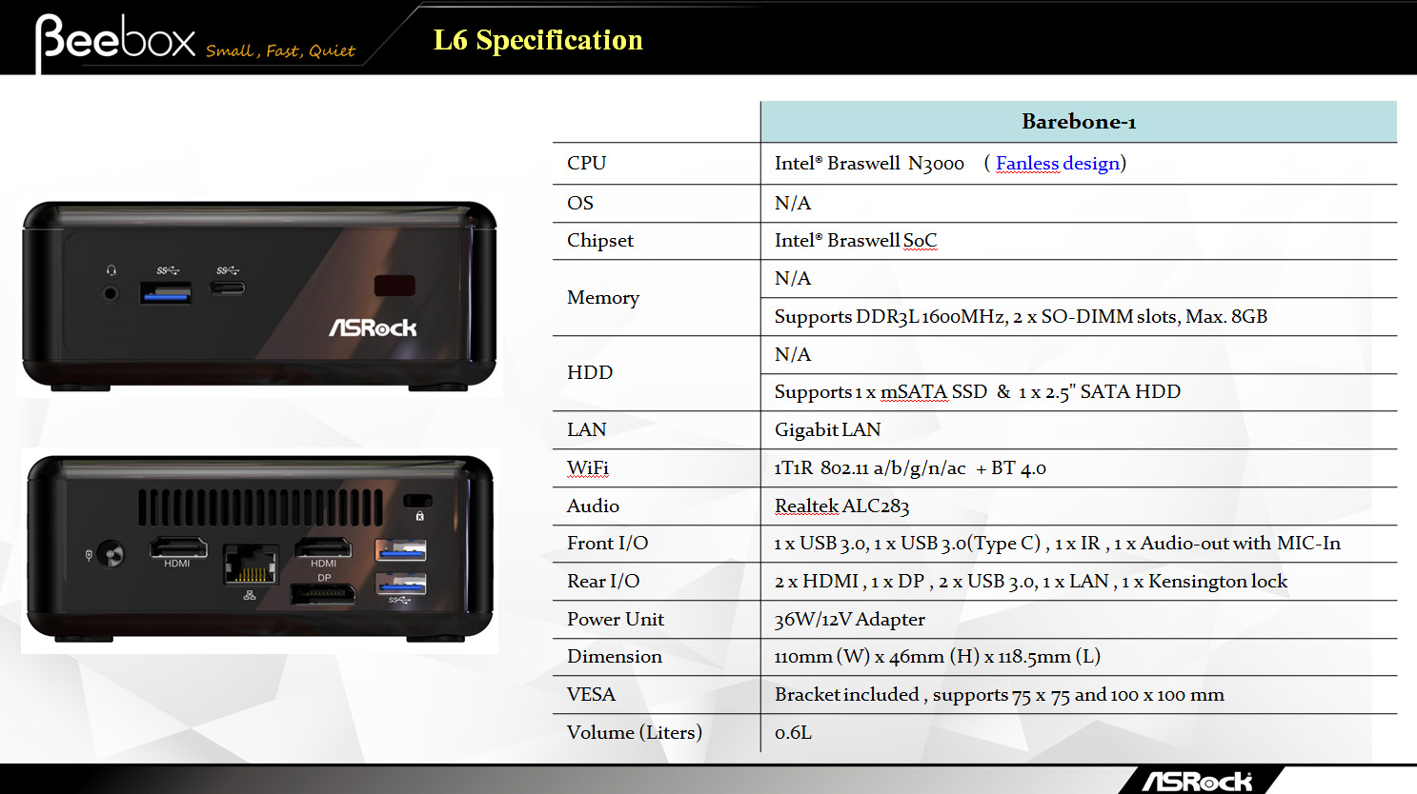
Task: Click the Kensington lock slot on rear panel
Action: coord(417,501)
